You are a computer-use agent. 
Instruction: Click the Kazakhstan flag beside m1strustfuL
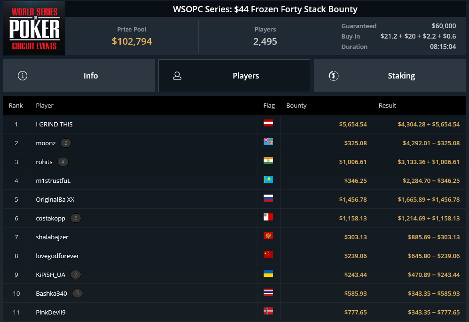[x=268, y=180]
